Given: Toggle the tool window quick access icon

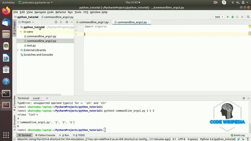Looking at the screenshot, I should (x=15, y=139).
